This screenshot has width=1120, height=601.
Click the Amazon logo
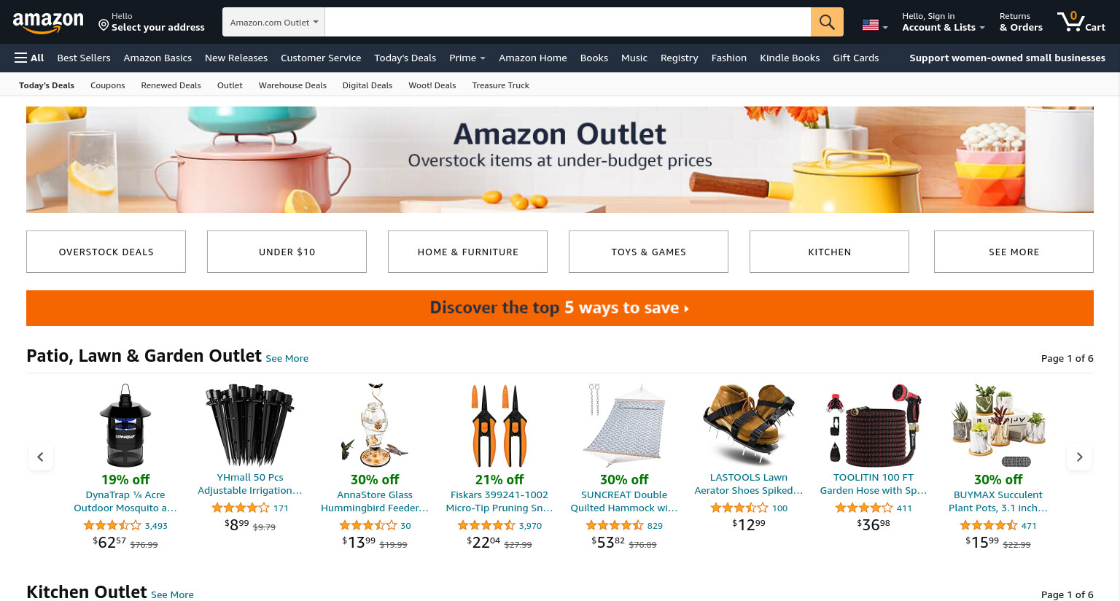pos(48,23)
